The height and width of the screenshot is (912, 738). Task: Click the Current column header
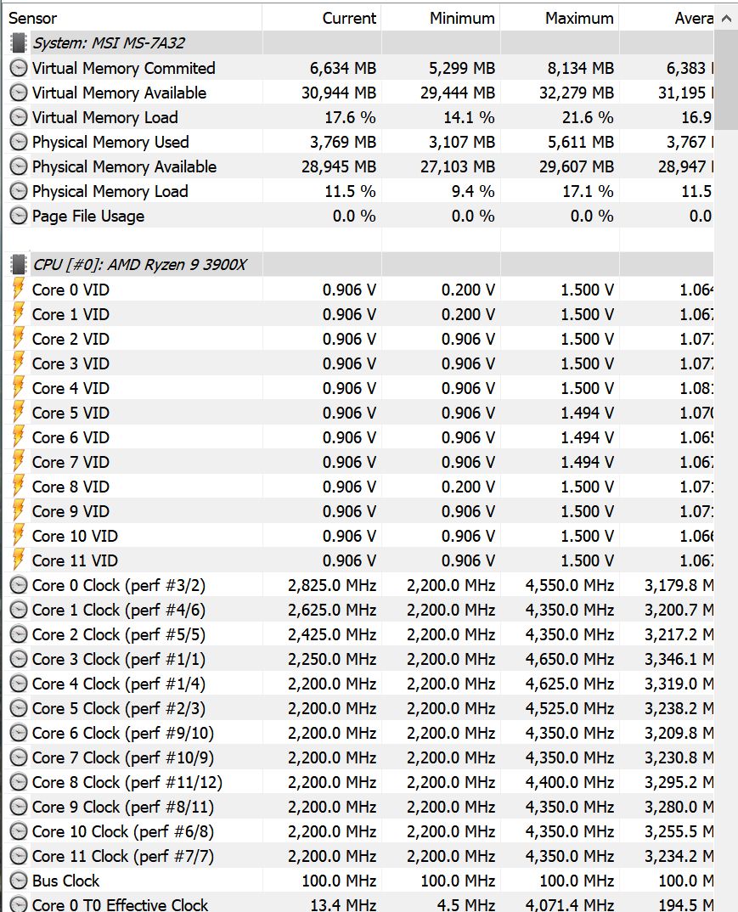click(x=349, y=18)
